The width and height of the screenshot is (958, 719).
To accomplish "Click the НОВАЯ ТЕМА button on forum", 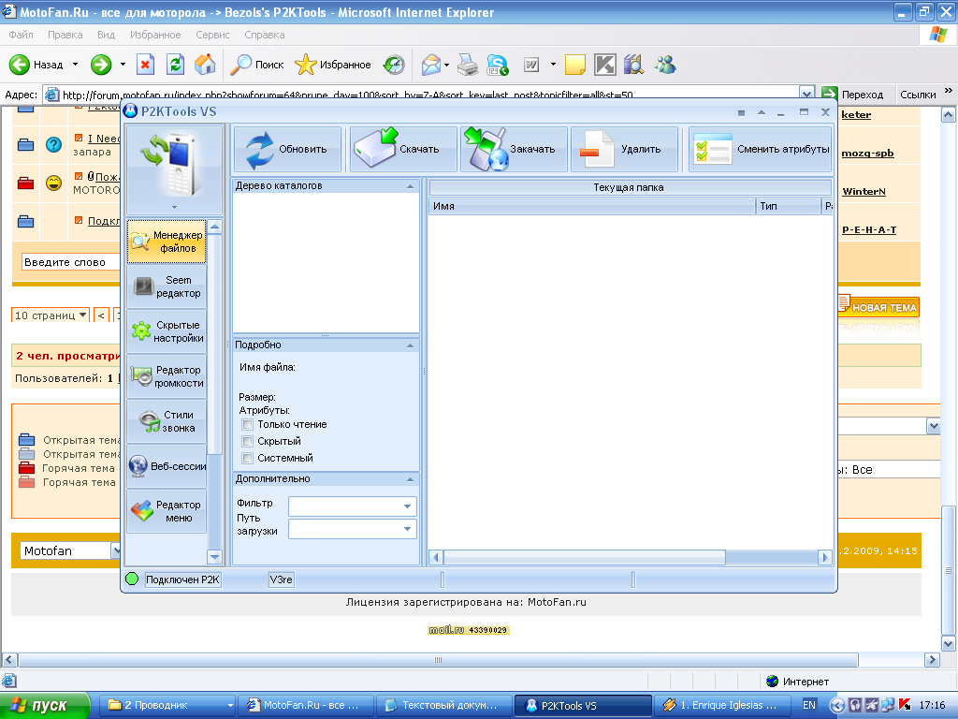I will coord(878,307).
